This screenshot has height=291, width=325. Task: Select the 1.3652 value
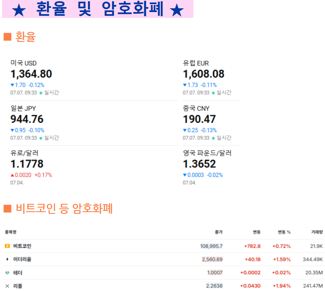199,164
